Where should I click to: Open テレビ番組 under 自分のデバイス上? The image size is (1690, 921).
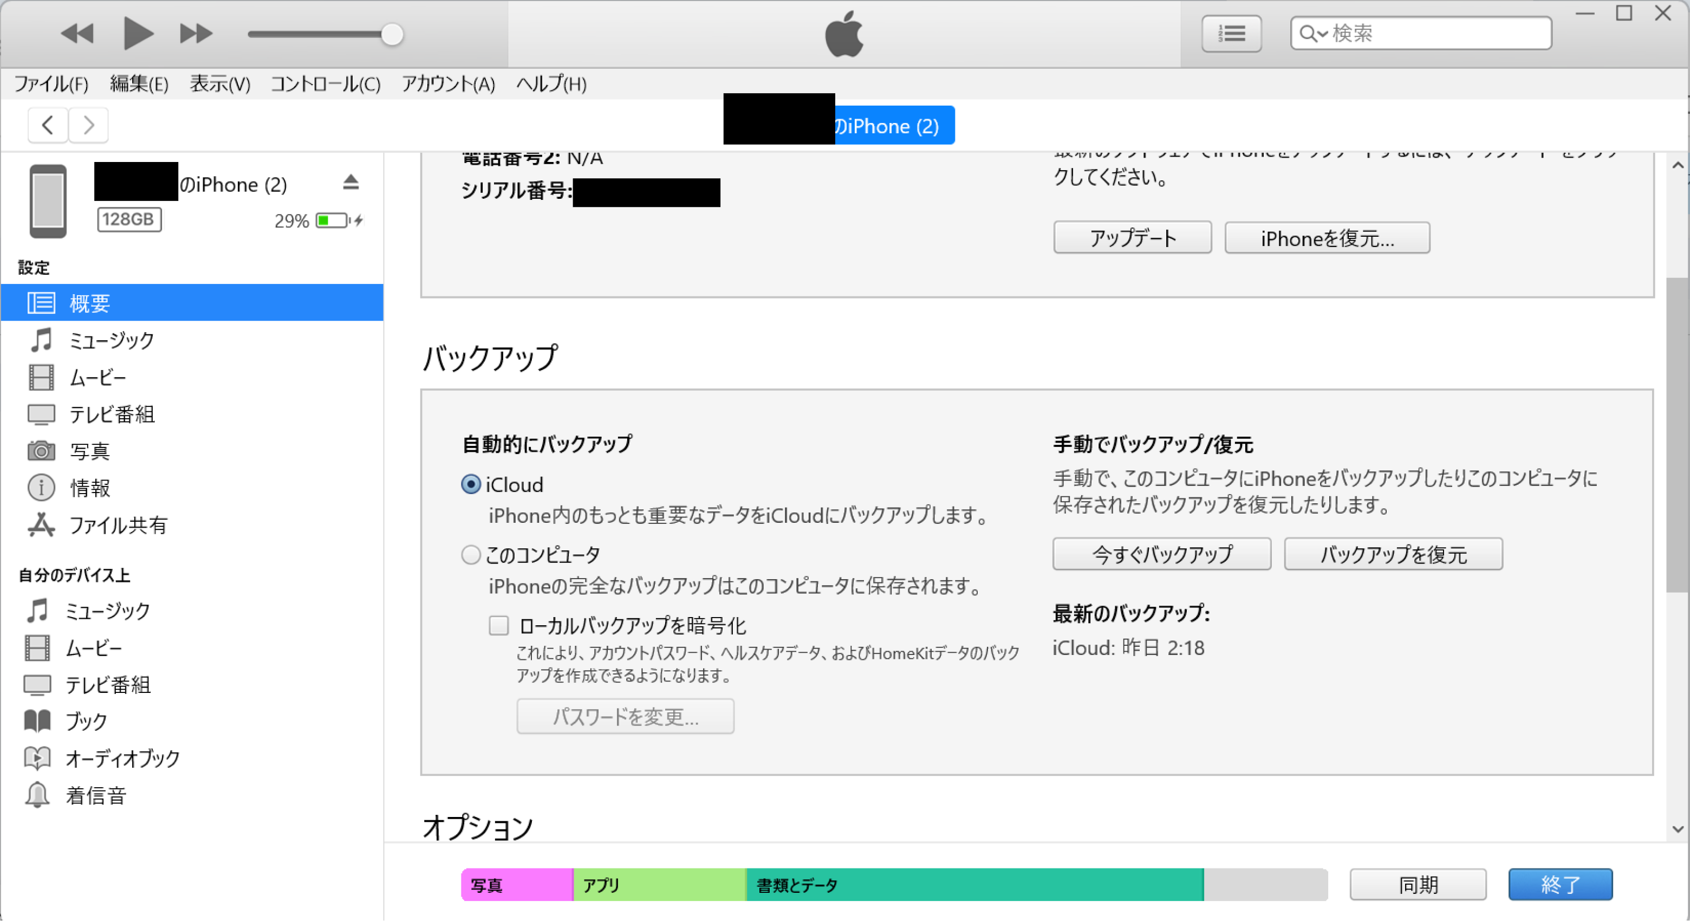tap(192, 685)
